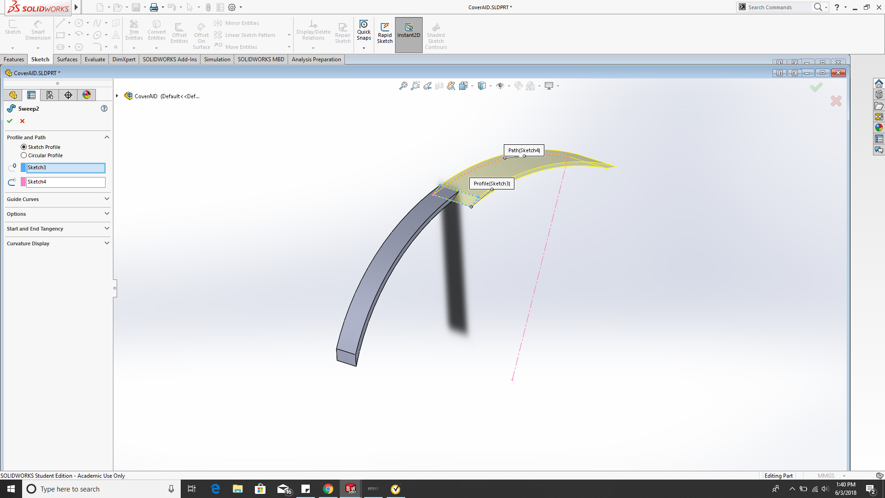This screenshot has height=498, width=885.
Task: Expand the CoverAID tree node
Action: [117, 96]
